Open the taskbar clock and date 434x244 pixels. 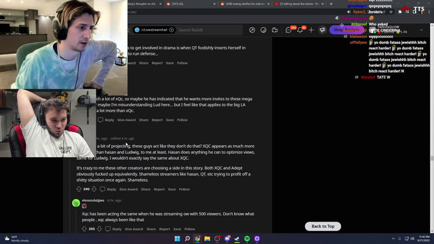pyautogui.click(x=423, y=239)
